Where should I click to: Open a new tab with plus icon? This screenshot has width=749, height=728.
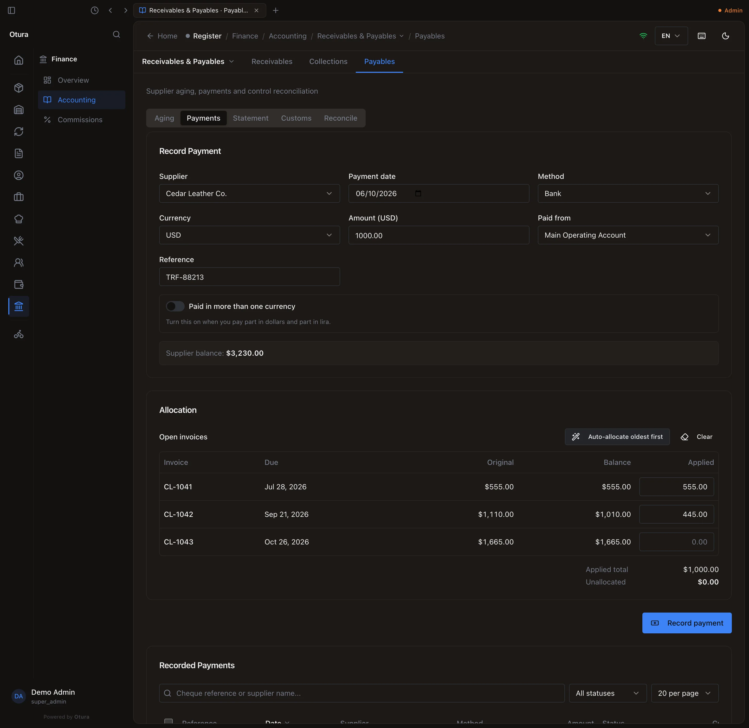(275, 10)
